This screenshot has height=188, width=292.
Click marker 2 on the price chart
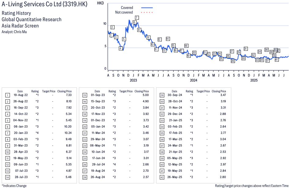[x=112, y=27]
